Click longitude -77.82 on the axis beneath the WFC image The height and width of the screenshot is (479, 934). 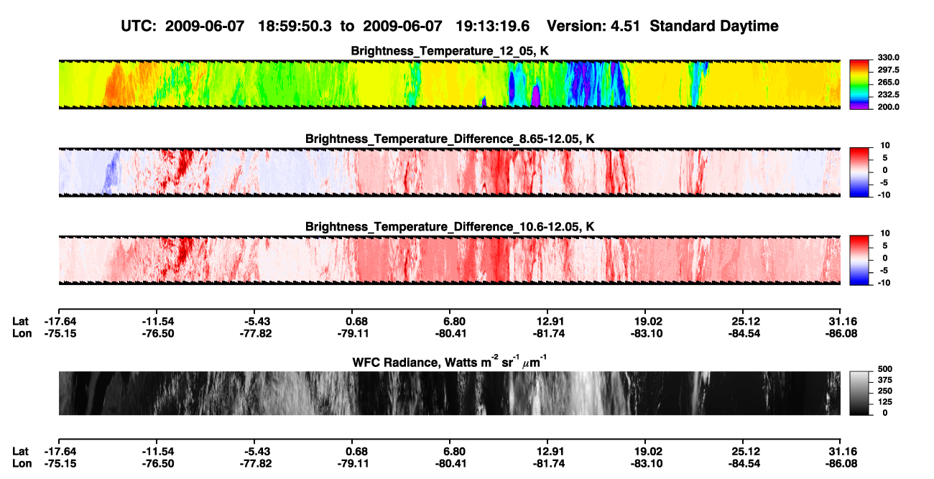pos(256,463)
